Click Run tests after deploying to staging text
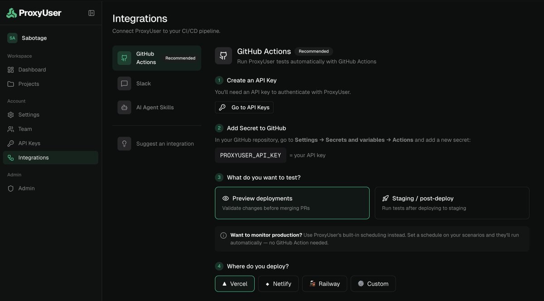 pyautogui.click(x=424, y=208)
